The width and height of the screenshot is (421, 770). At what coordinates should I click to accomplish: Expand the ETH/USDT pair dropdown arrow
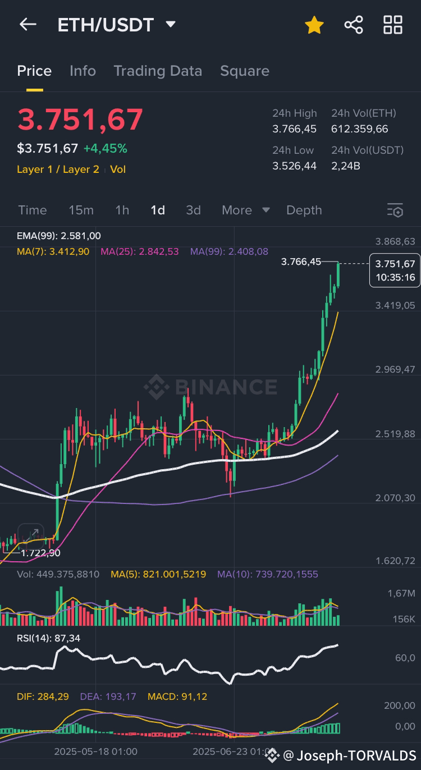point(171,24)
